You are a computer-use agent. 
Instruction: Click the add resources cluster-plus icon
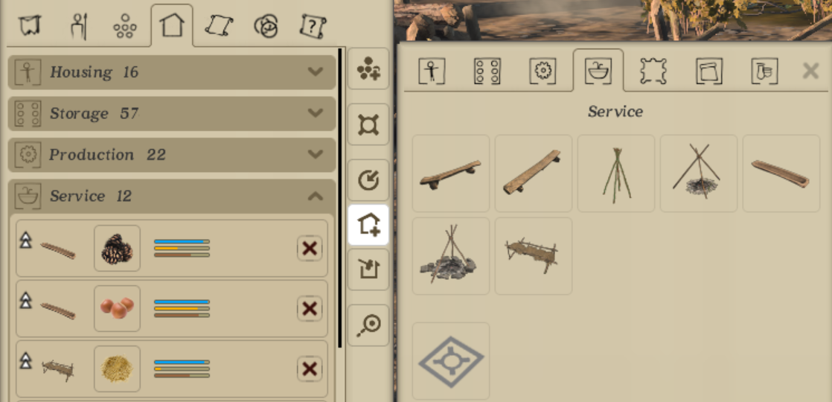click(x=368, y=68)
